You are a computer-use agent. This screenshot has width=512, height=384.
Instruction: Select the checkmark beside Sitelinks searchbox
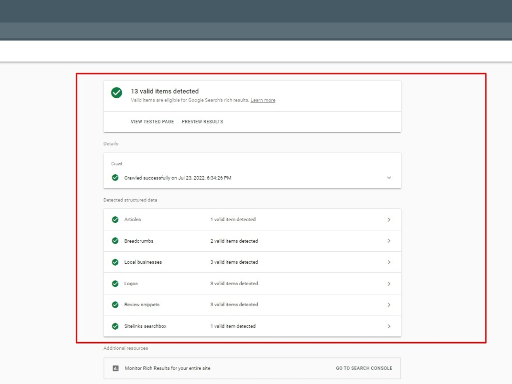click(x=115, y=326)
